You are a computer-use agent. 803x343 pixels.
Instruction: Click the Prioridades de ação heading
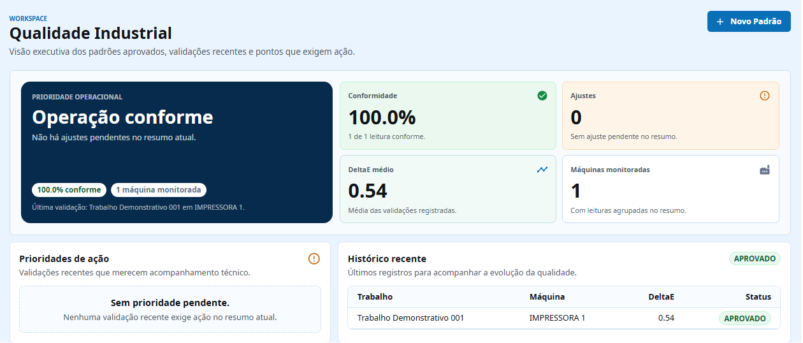tap(64, 259)
